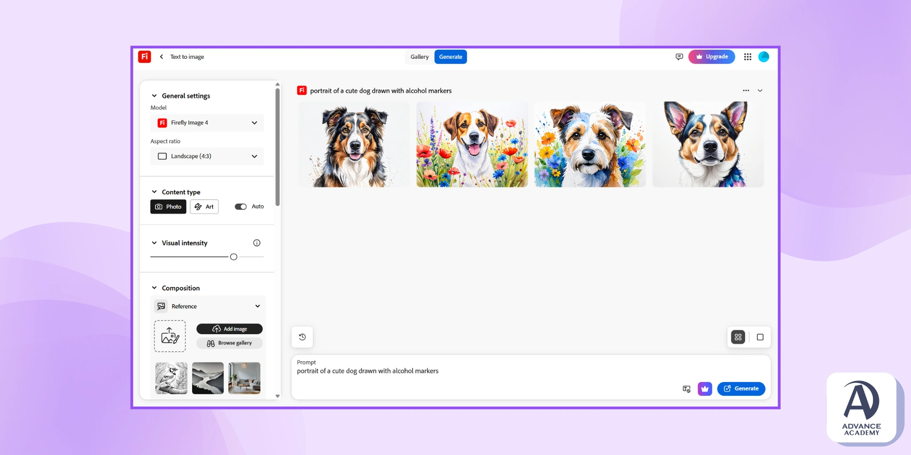Toggle the Auto content type switch
Image resolution: width=911 pixels, height=455 pixels.
241,207
